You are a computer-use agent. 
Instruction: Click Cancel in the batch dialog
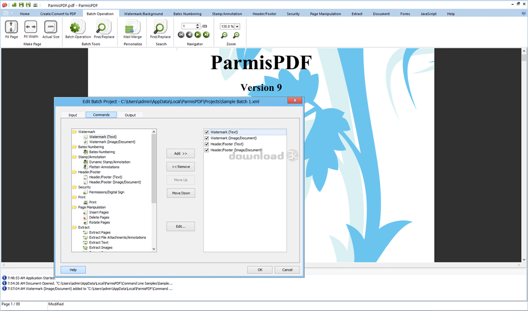287,270
